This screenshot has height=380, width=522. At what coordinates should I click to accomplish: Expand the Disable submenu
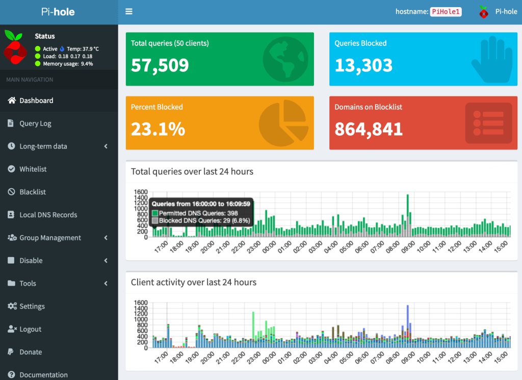tap(106, 261)
